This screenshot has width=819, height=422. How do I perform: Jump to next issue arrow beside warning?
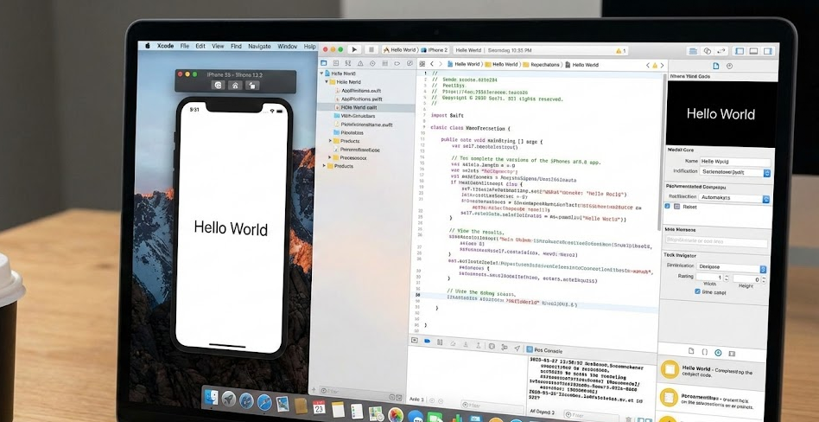tap(662, 66)
